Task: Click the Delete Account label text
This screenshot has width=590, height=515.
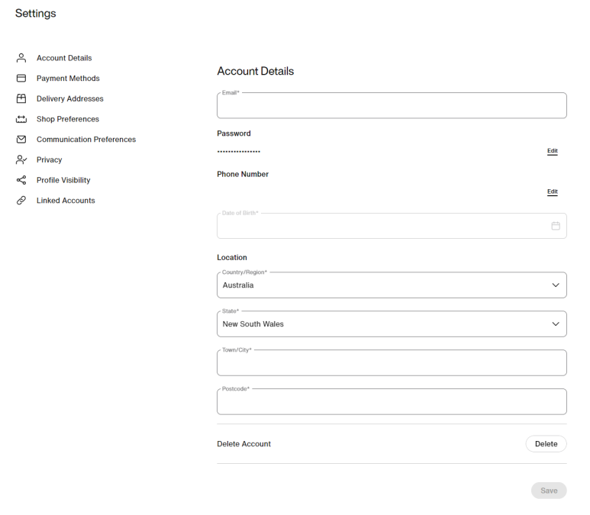Action: [x=243, y=444]
